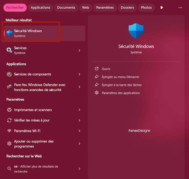Expand the Services de composants chevron
Screen dimensions: 189x179
(x=79, y=74)
